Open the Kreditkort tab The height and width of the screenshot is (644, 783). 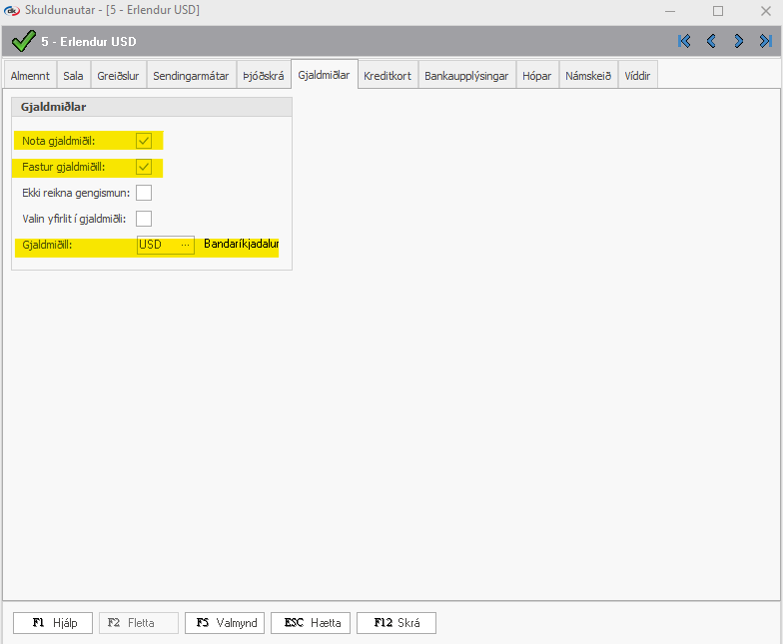pos(388,76)
